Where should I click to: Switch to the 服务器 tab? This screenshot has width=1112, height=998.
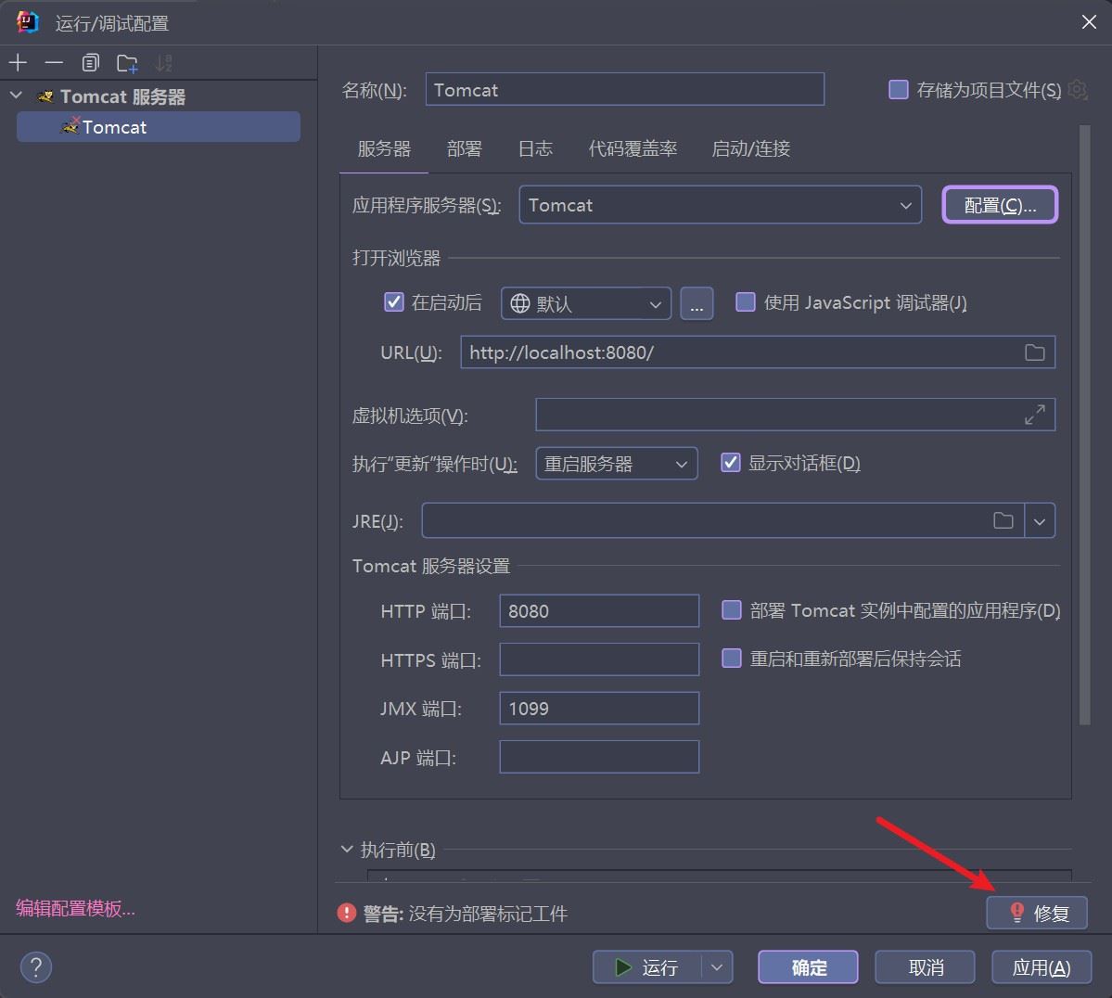384,149
